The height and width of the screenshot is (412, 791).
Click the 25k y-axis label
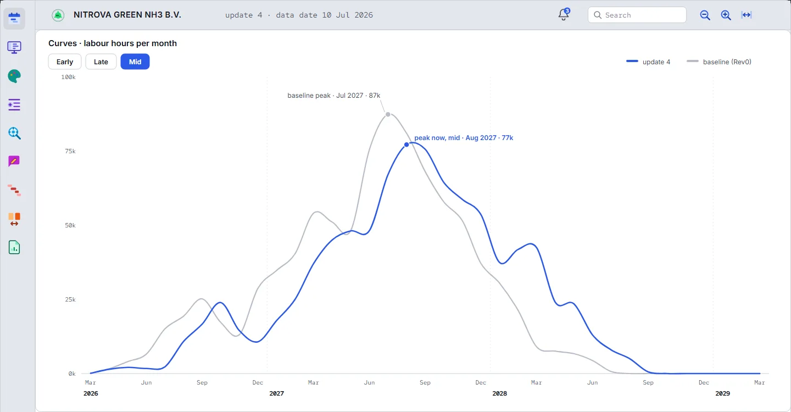point(70,300)
